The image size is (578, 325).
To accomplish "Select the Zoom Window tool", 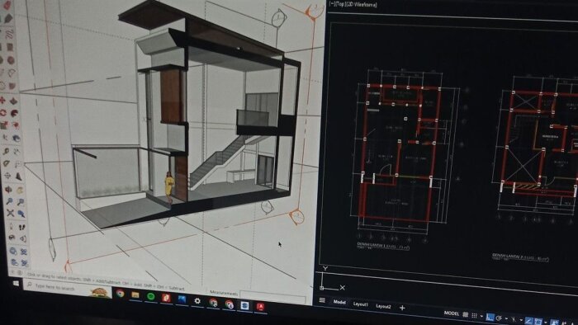I will [21, 202].
